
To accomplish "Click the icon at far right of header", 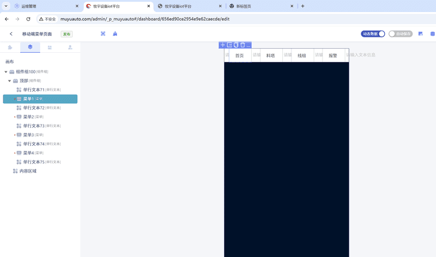I will 433,34.
